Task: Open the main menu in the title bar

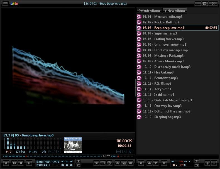Action: (x=5, y=4)
